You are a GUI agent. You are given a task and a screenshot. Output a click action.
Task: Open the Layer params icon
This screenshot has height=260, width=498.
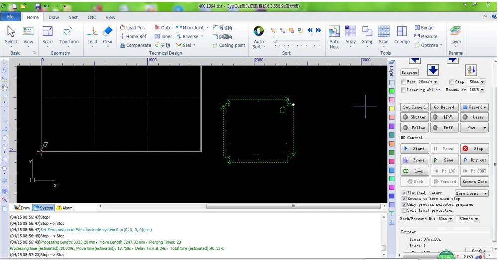point(455,35)
